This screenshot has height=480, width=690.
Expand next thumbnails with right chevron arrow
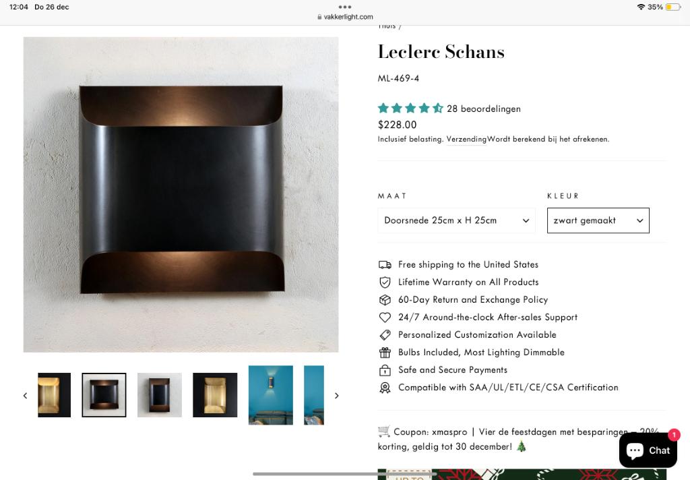(x=337, y=395)
